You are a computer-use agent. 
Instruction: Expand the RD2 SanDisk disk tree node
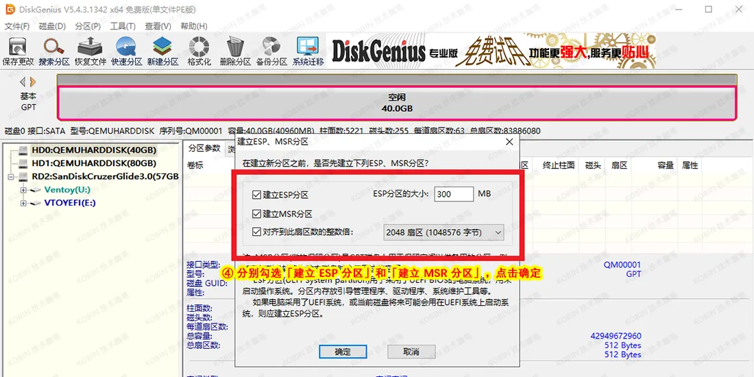[12, 177]
